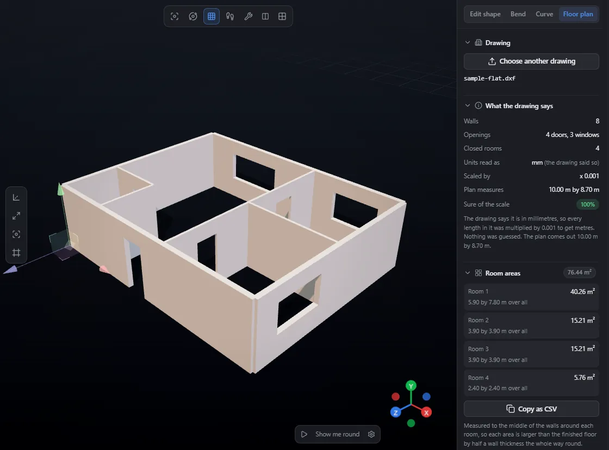Click the info icon by What the drawing says

pyautogui.click(x=478, y=105)
